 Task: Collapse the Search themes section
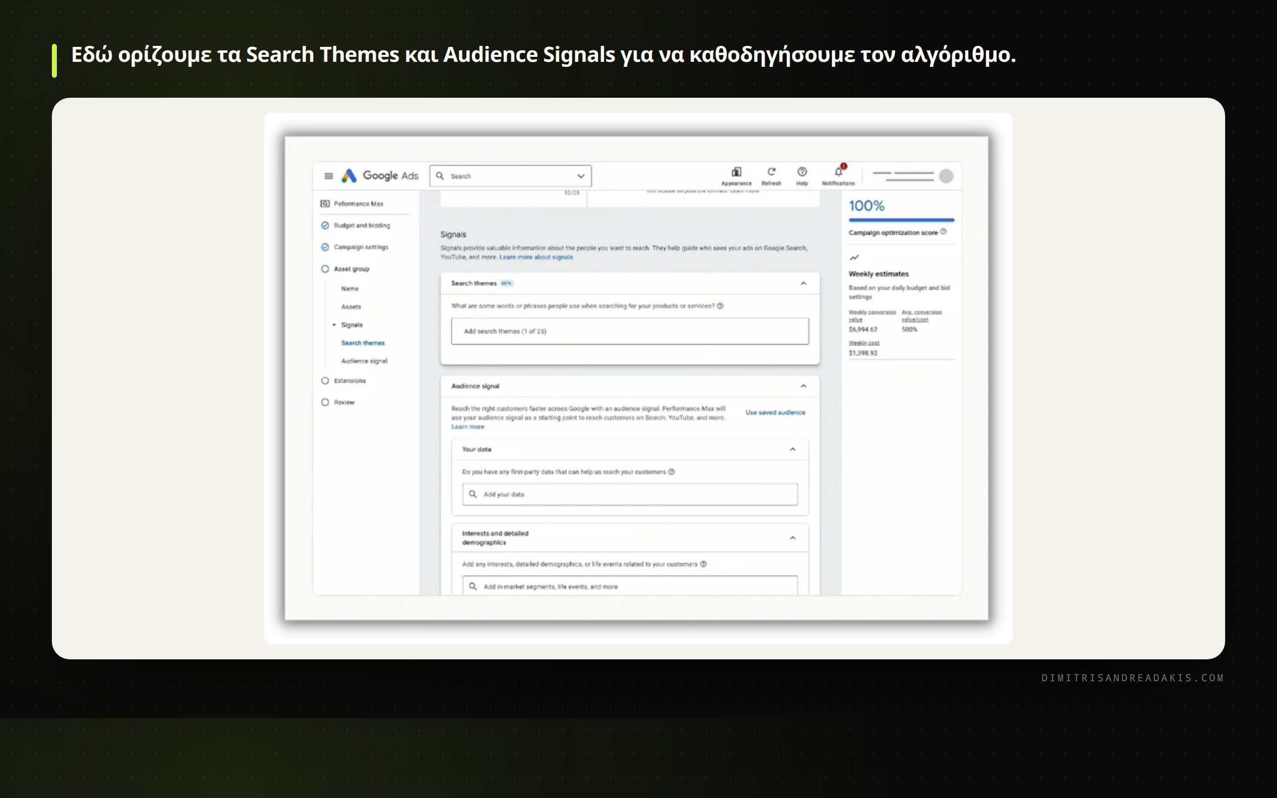coord(803,283)
